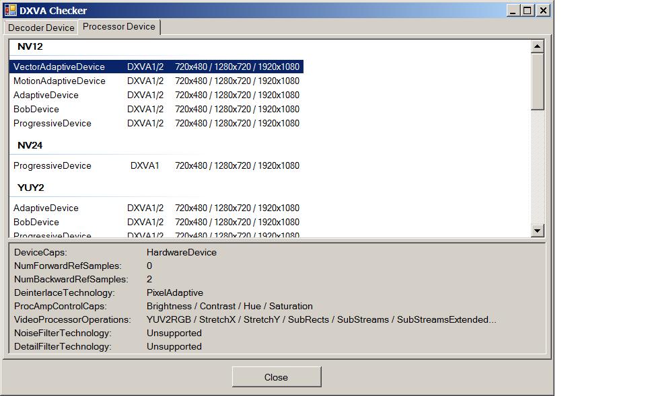Click the YUY2 group header

click(30, 188)
